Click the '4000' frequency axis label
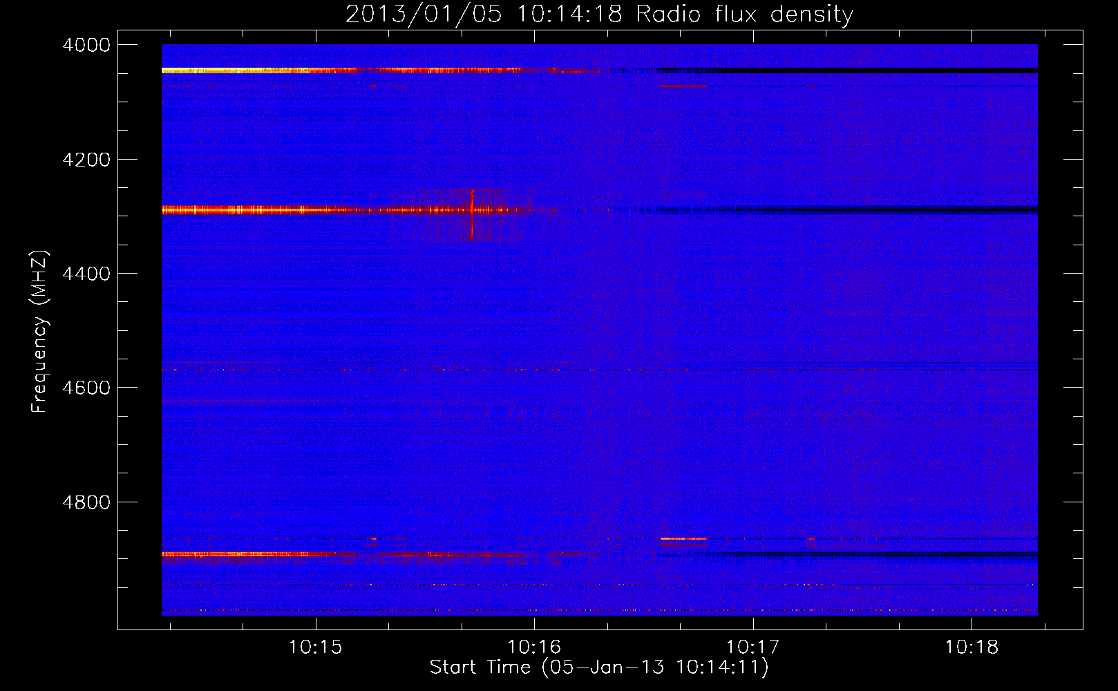This screenshot has height=691, width=1118. click(86, 45)
